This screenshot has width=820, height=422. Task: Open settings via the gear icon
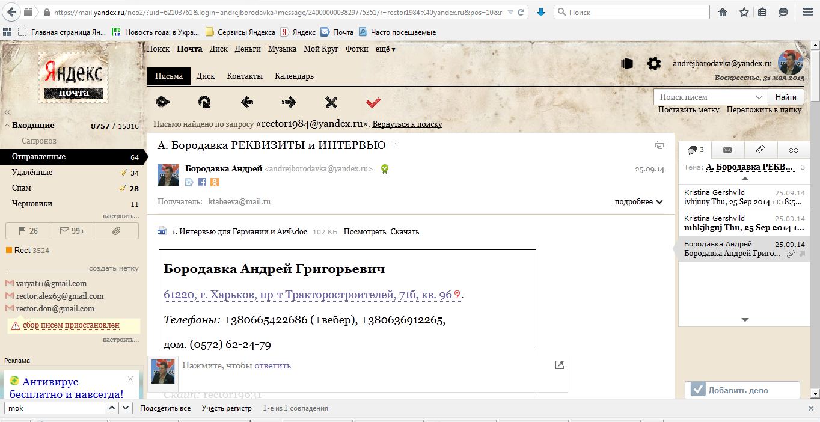[653, 64]
